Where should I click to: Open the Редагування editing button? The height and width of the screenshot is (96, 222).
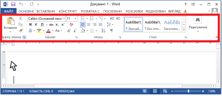tap(198, 25)
